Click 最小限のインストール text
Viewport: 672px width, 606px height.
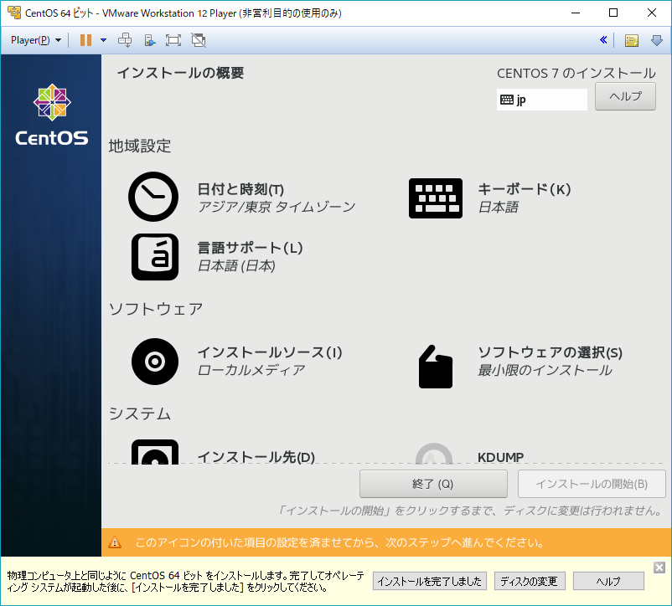pos(545,370)
